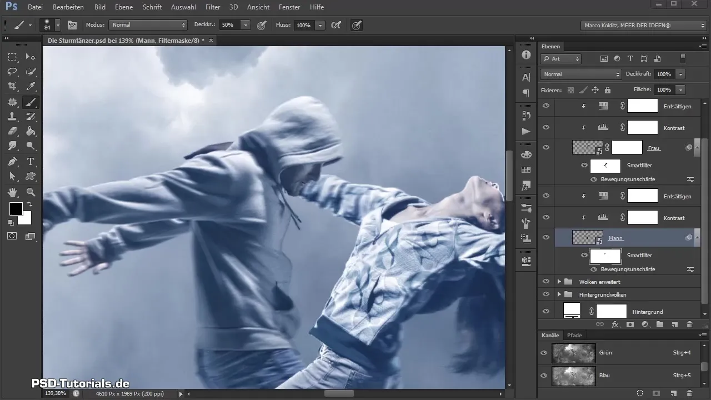
Task: Expand the Wolken erweitert group
Action: click(x=559, y=282)
